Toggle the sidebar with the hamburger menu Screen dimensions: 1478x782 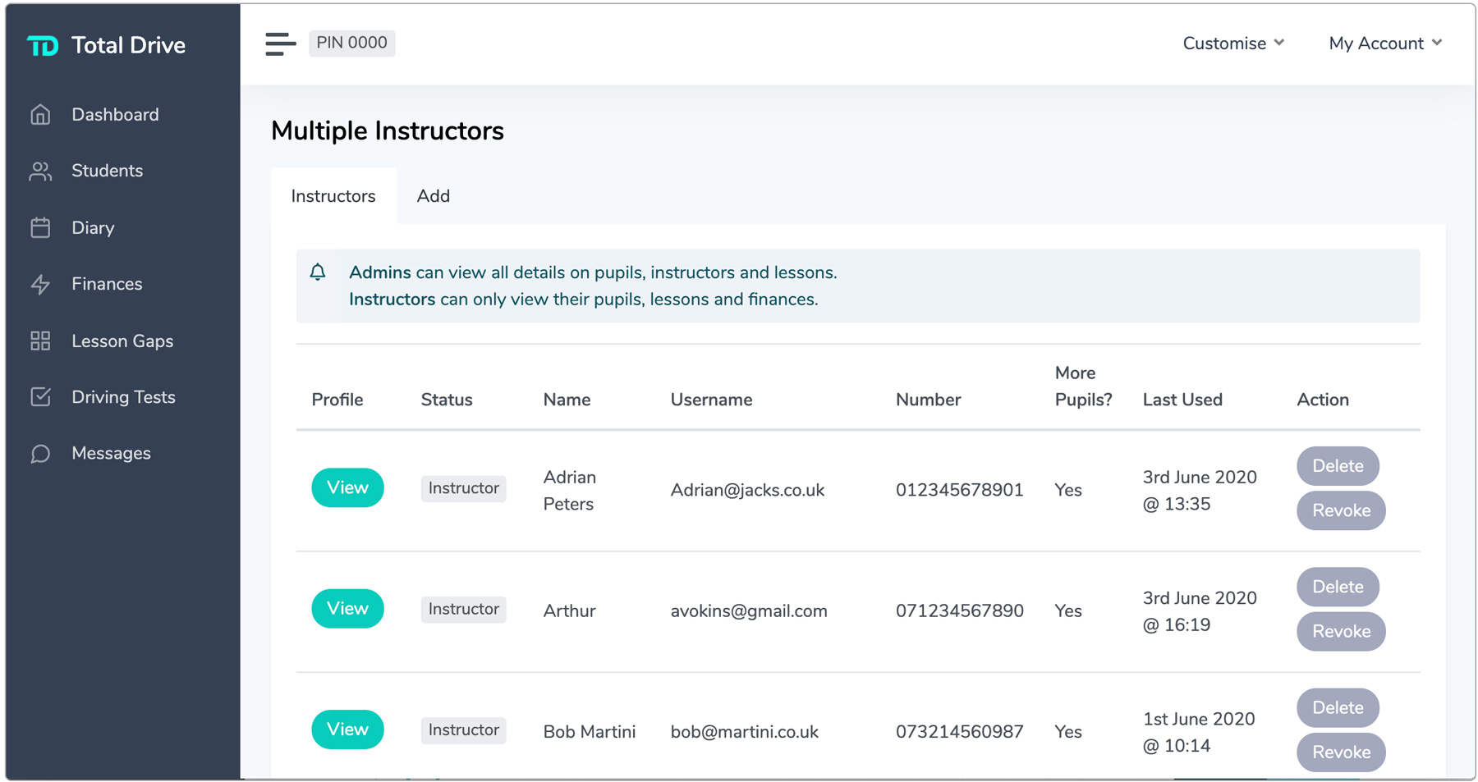coord(280,43)
